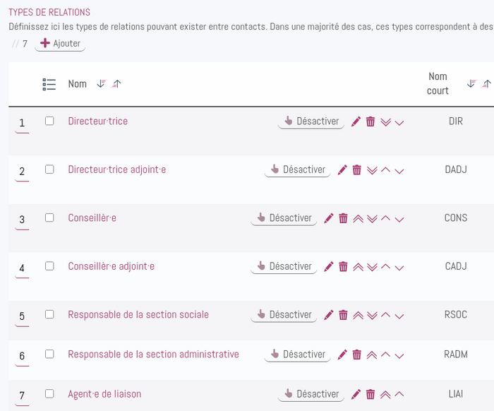
Task: Select the Conseillèr·e adjoint·e row checkbox
Action: (x=49, y=266)
